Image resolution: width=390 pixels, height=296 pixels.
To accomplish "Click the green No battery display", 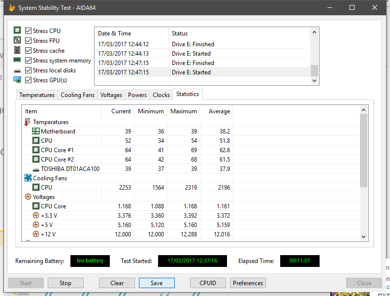I will (90, 261).
